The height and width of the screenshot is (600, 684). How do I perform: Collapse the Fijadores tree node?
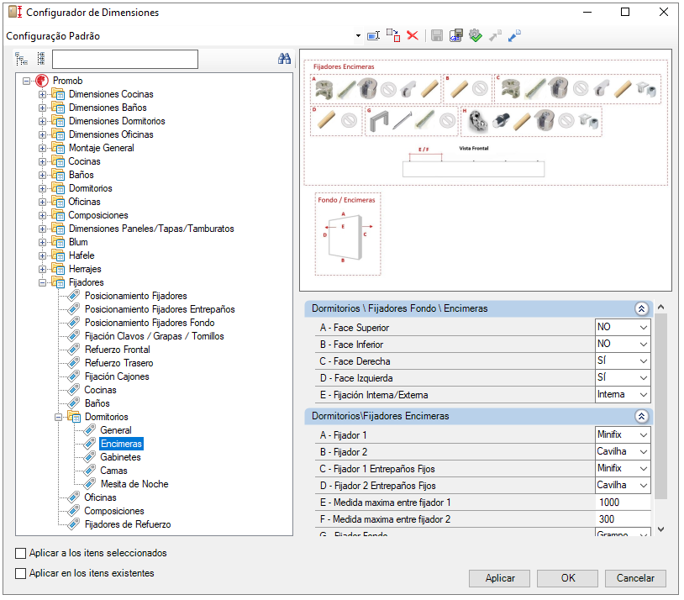pos(44,282)
